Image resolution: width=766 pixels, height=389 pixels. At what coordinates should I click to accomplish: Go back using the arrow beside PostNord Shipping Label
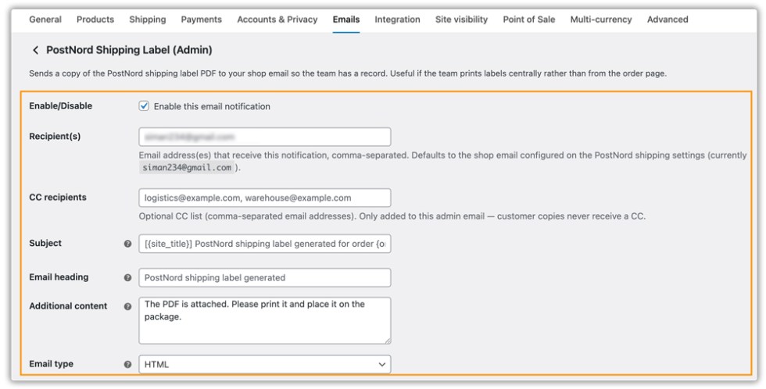[x=35, y=50]
